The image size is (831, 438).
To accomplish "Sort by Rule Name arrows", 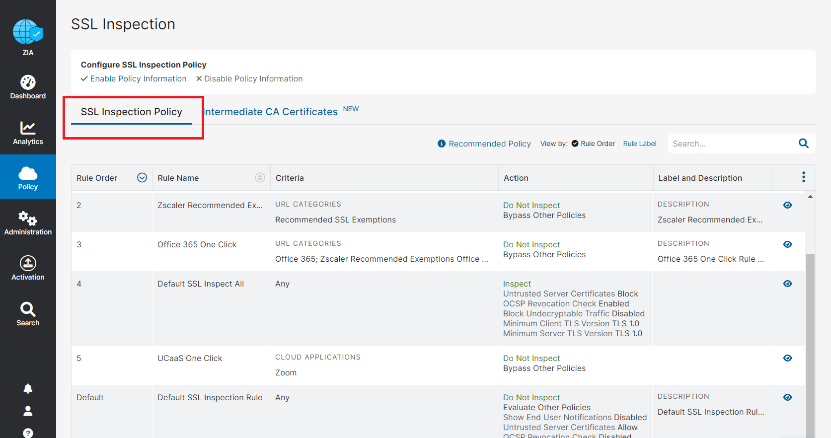I will tap(260, 178).
